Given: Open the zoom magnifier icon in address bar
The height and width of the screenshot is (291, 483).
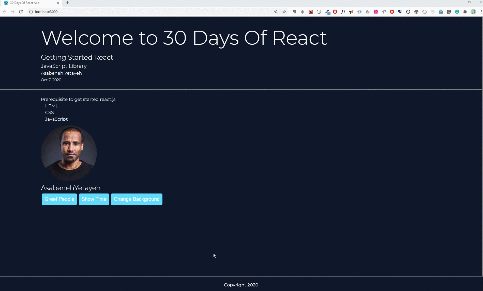Looking at the screenshot, I should click(276, 12).
